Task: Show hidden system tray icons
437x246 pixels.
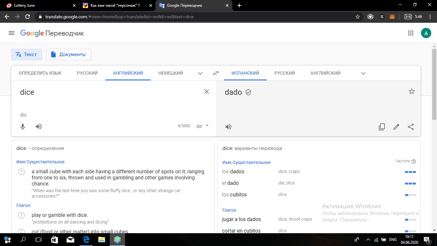Action: pos(368,240)
